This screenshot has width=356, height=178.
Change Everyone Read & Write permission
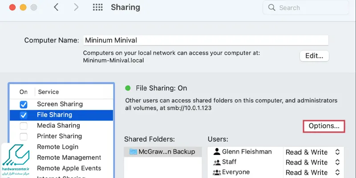click(x=313, y=172)
